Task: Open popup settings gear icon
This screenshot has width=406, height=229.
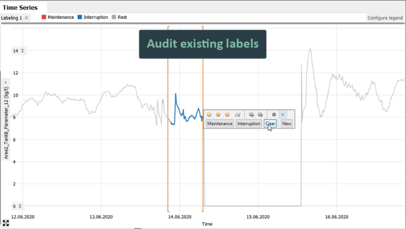Action: [x=274, y=114]
